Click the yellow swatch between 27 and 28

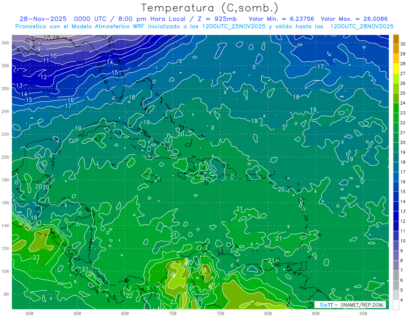pyautogui.click(x=396, y=68)
